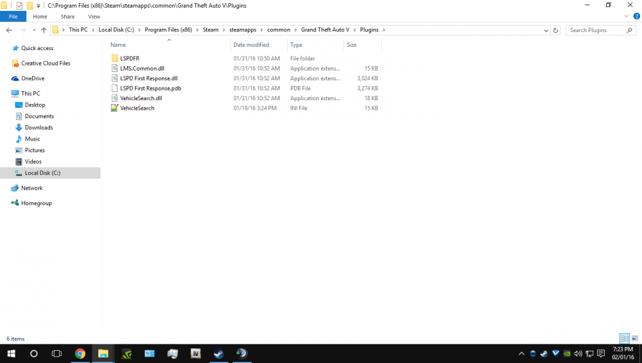Open the volume speaker tray icon
This screenshot has height=363, width=642.
(x=578, y=353)
